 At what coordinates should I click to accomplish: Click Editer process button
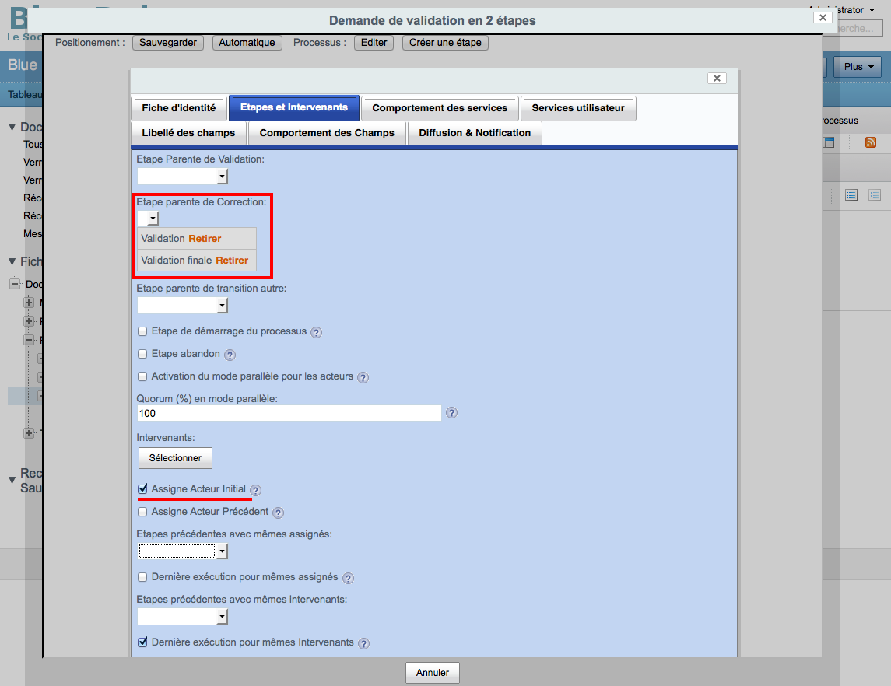[374, 43]
